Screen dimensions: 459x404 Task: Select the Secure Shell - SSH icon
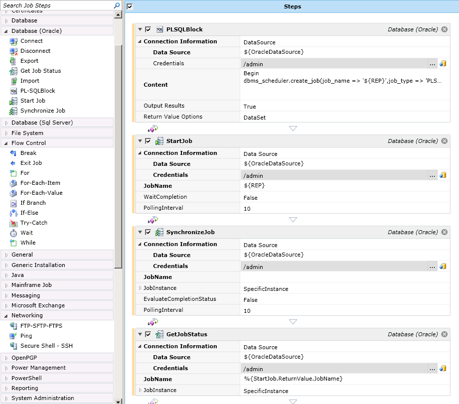[13, 346]
